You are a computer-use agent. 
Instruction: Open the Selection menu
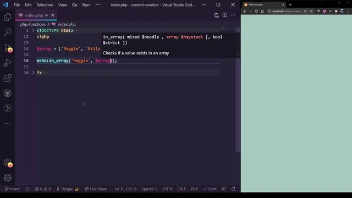pos(45,5)
